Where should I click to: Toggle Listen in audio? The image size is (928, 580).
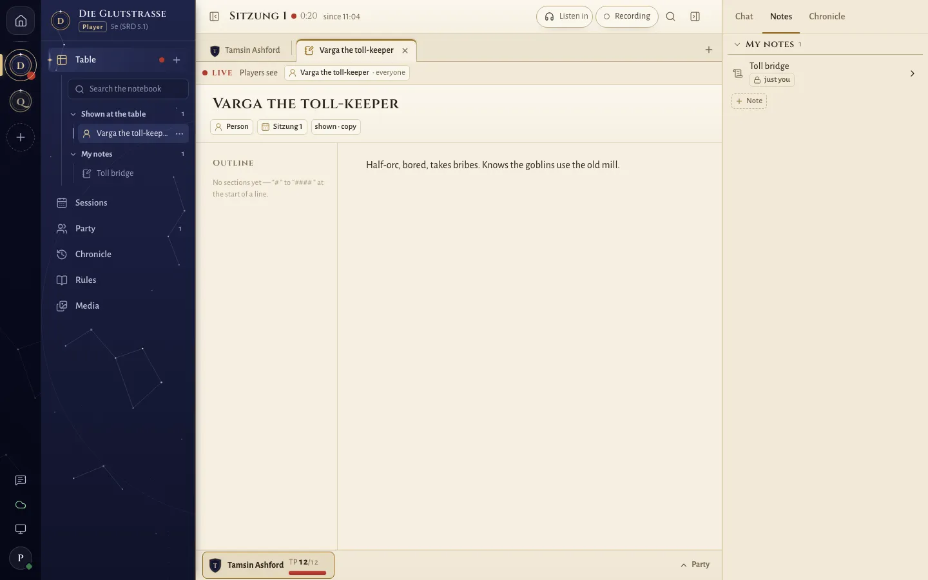565,17
